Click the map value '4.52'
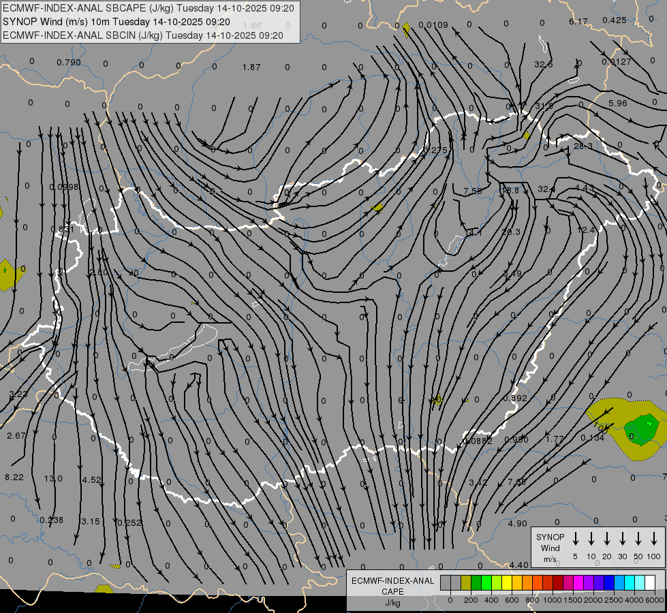Screen dimensions: 667x613 (91, 480)
